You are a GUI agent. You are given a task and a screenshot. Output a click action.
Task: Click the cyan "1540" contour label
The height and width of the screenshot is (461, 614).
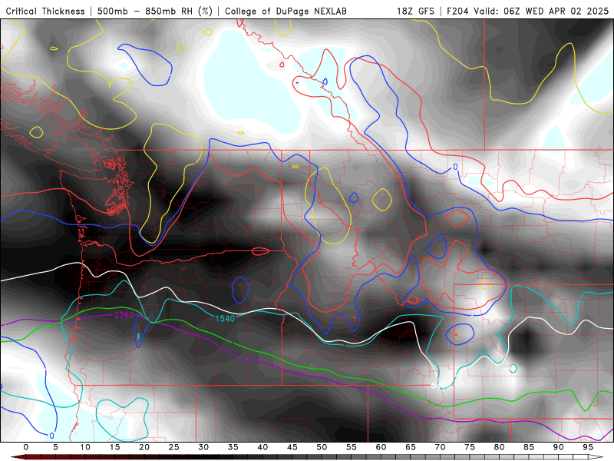click(x=225, y=319)
